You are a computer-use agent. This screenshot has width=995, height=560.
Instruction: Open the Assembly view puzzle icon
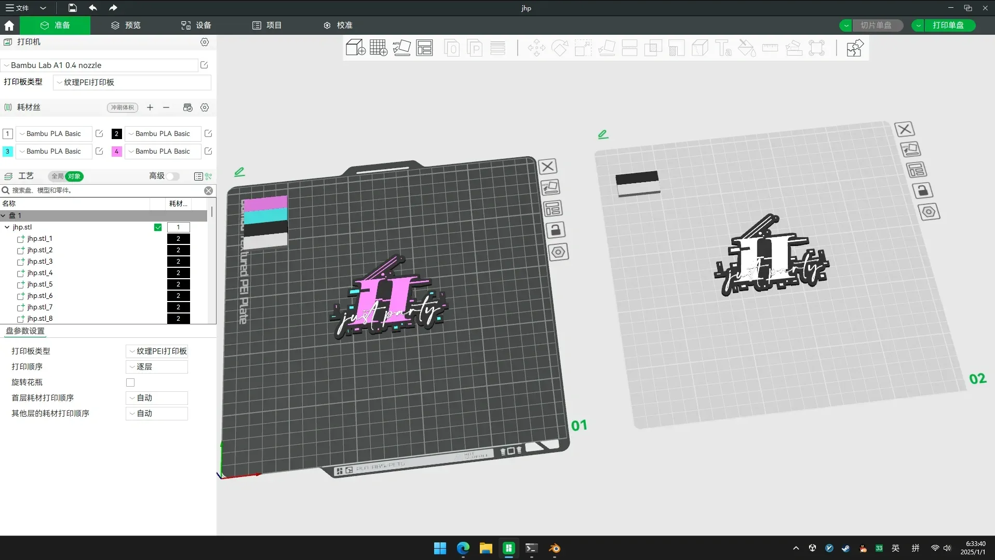pos(854,48)
